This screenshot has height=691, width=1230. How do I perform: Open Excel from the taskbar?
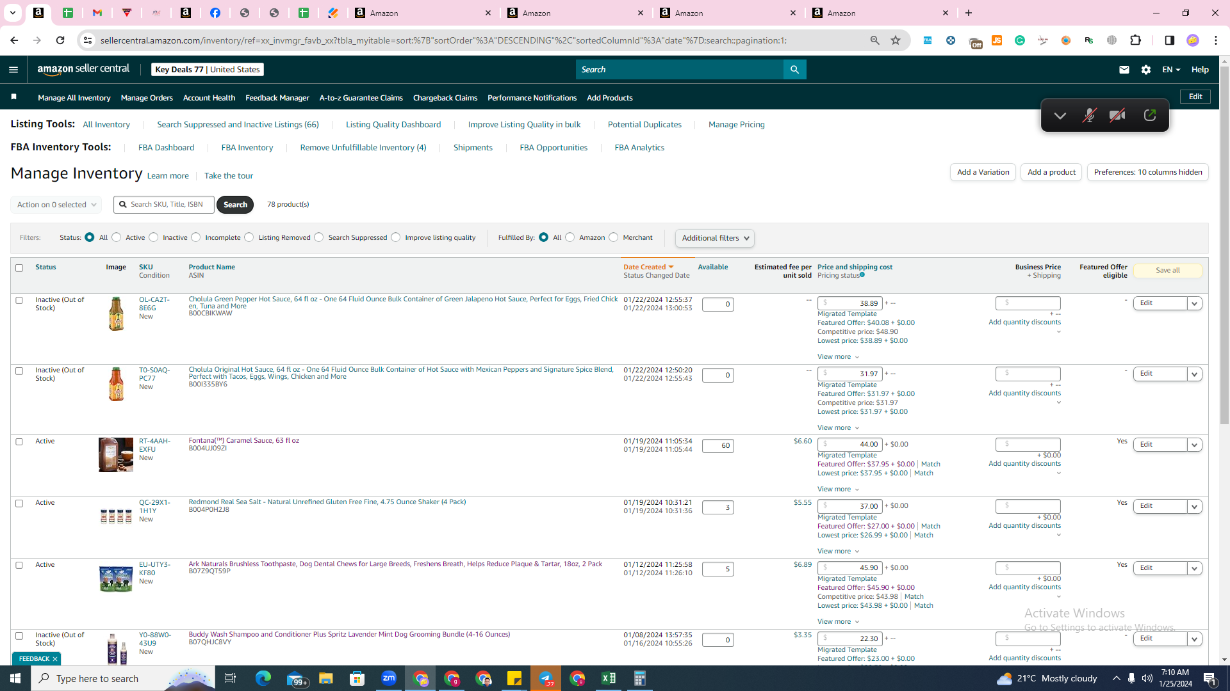(609, 678)
